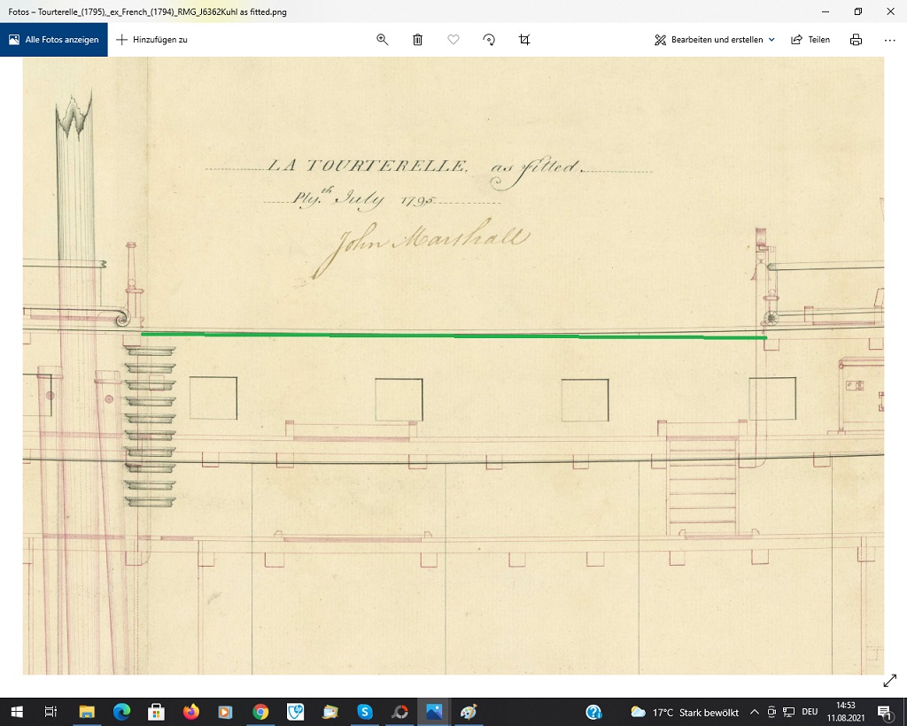907x726 pixels.
Task: Open the Paint app taskbar icon
Action: pyautogui.click(x=469, y=712)
